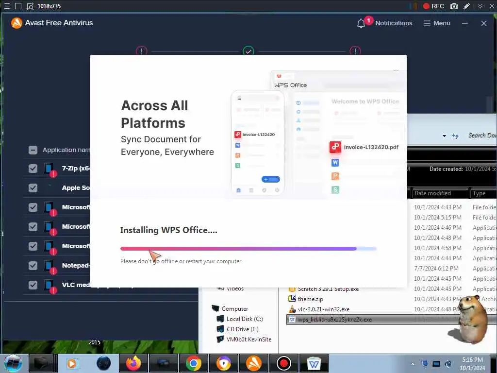The height and width of the screenshot is (373, 497).
Task: Click the third warning step circle in Avast
Action: 355,51
